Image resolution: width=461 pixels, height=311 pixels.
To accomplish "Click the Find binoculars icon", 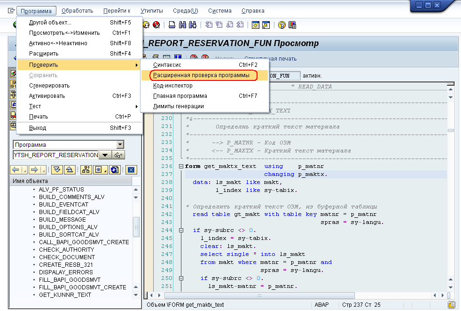I will click(x=182, y=25).
